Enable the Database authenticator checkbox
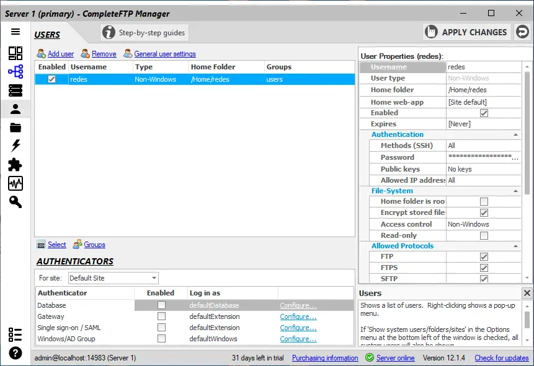The height and width of the screenshot is (366, 534). click(161, 305)
